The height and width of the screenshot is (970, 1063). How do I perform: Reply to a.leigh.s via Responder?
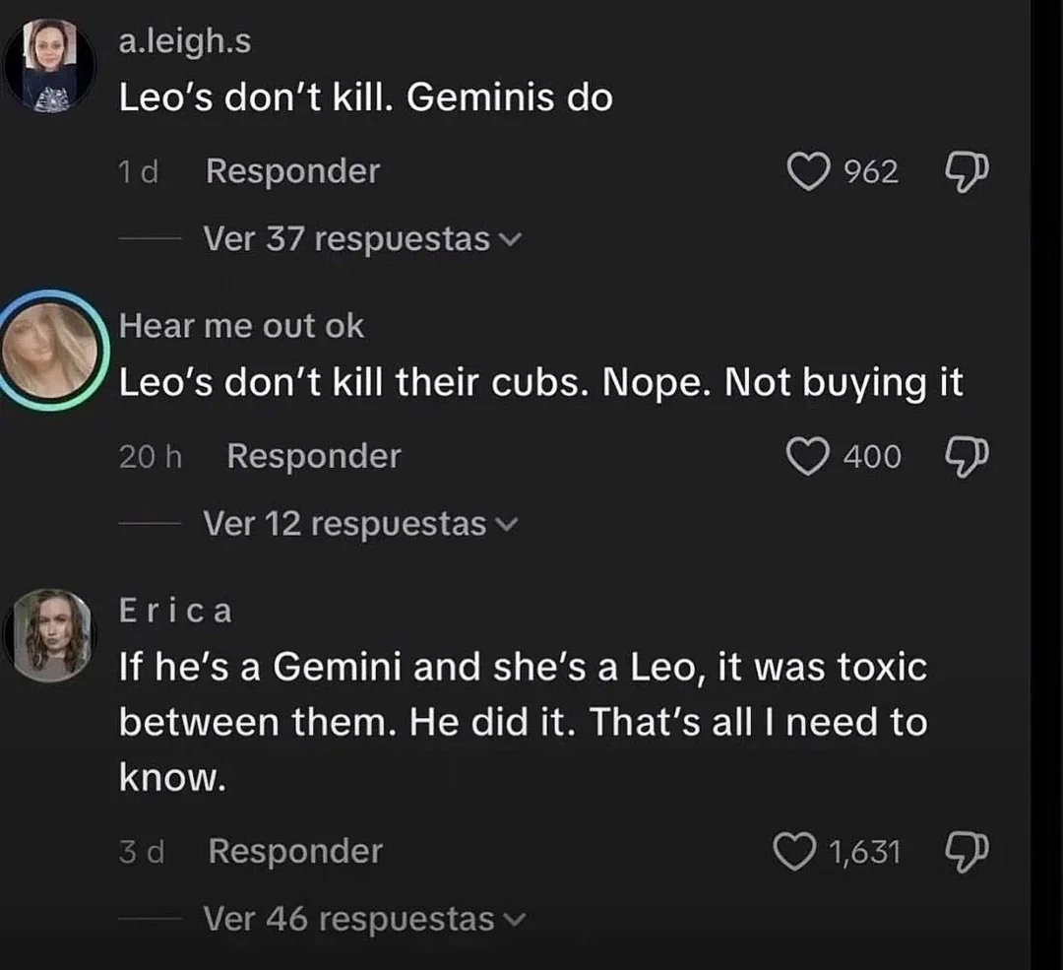(293, 171)
